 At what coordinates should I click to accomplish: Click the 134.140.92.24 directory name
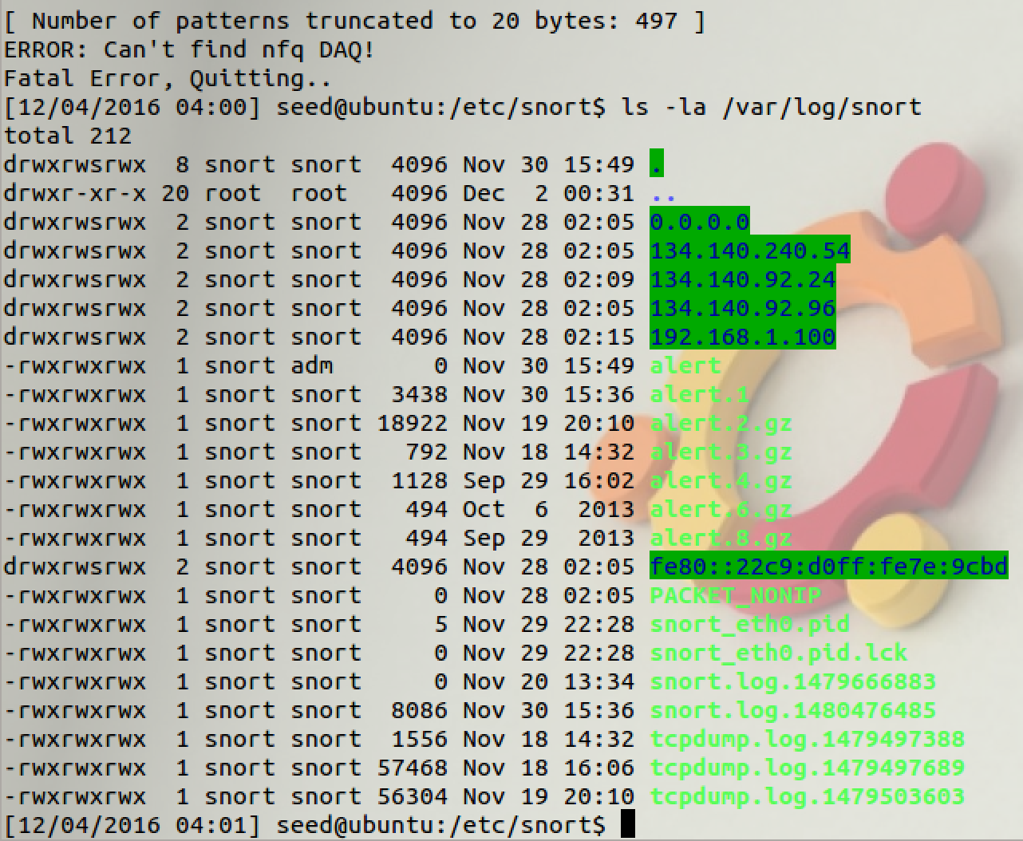742,280
